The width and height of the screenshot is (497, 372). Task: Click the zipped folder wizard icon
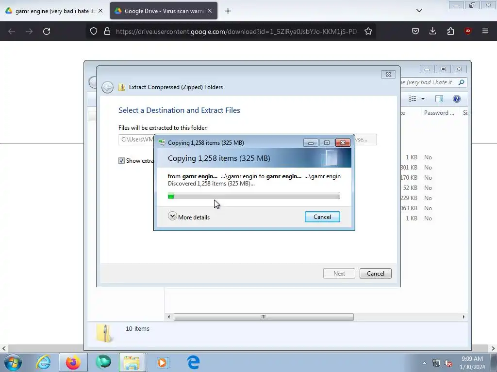coord(122,87)
